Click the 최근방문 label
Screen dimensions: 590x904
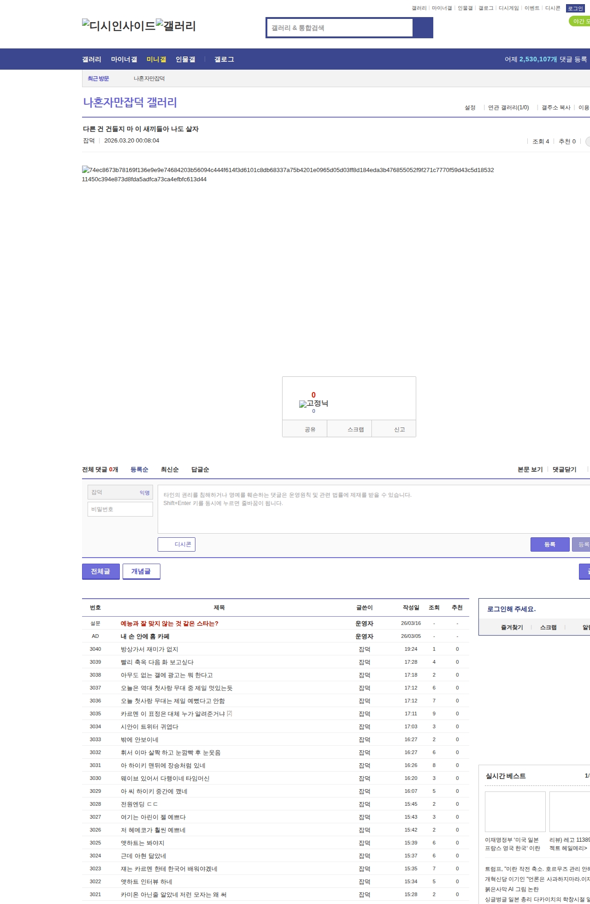click(x=98, y=78)
